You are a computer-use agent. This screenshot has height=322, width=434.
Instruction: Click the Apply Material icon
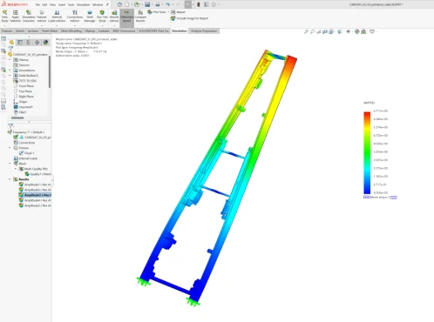16,12
